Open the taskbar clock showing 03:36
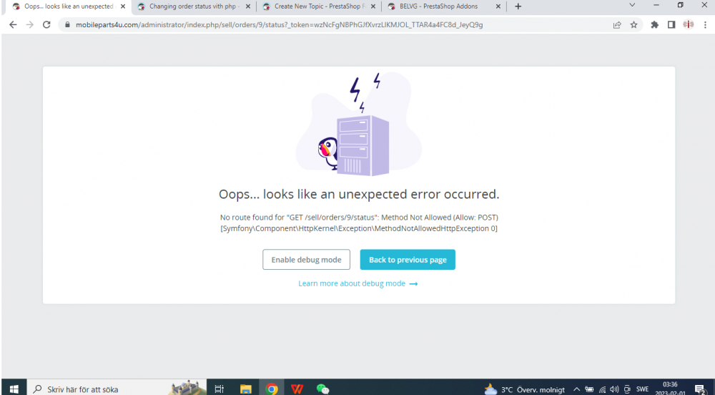Image resolution: width=715 pixels, height=395 pixels. 671,389
